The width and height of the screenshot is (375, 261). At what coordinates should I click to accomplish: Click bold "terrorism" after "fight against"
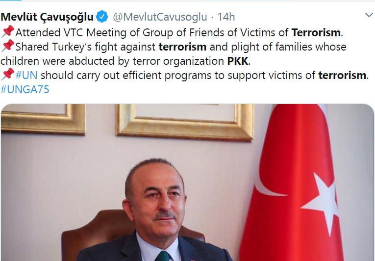point(182,47)
